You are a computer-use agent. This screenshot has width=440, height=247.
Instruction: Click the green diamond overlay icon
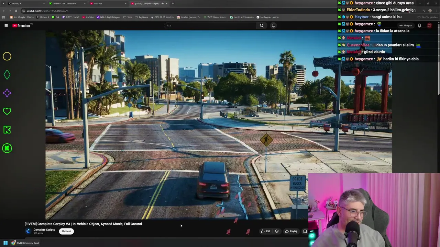(7, 75)
